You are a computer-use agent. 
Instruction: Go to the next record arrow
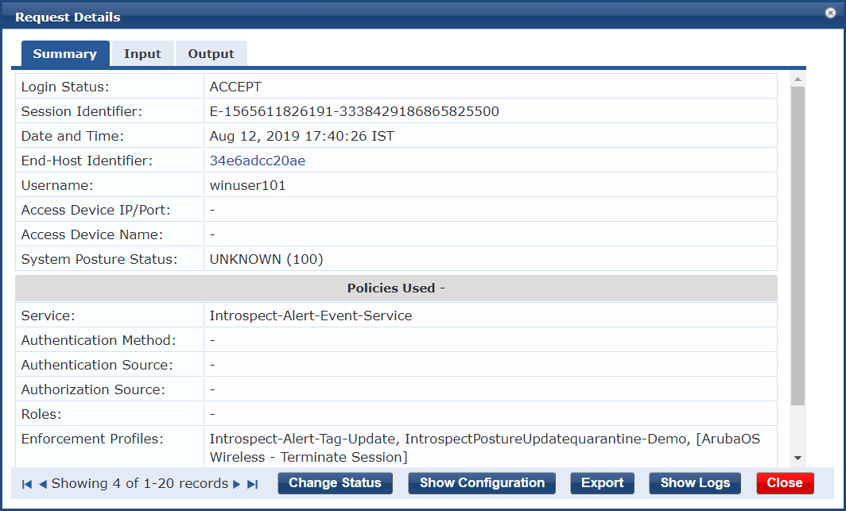tap(236, 484)
